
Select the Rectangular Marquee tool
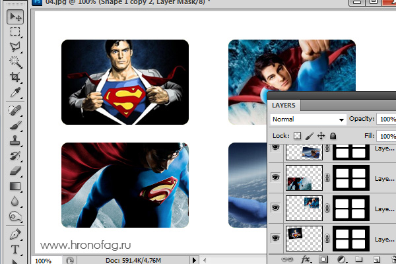pos(15,32)
